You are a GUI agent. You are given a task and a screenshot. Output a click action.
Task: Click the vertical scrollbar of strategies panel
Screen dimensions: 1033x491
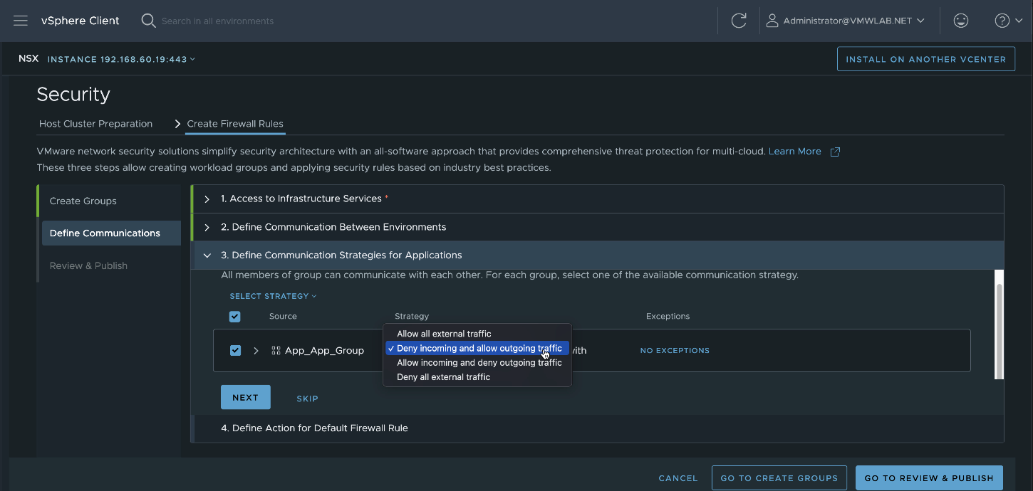pos(1000,331)
